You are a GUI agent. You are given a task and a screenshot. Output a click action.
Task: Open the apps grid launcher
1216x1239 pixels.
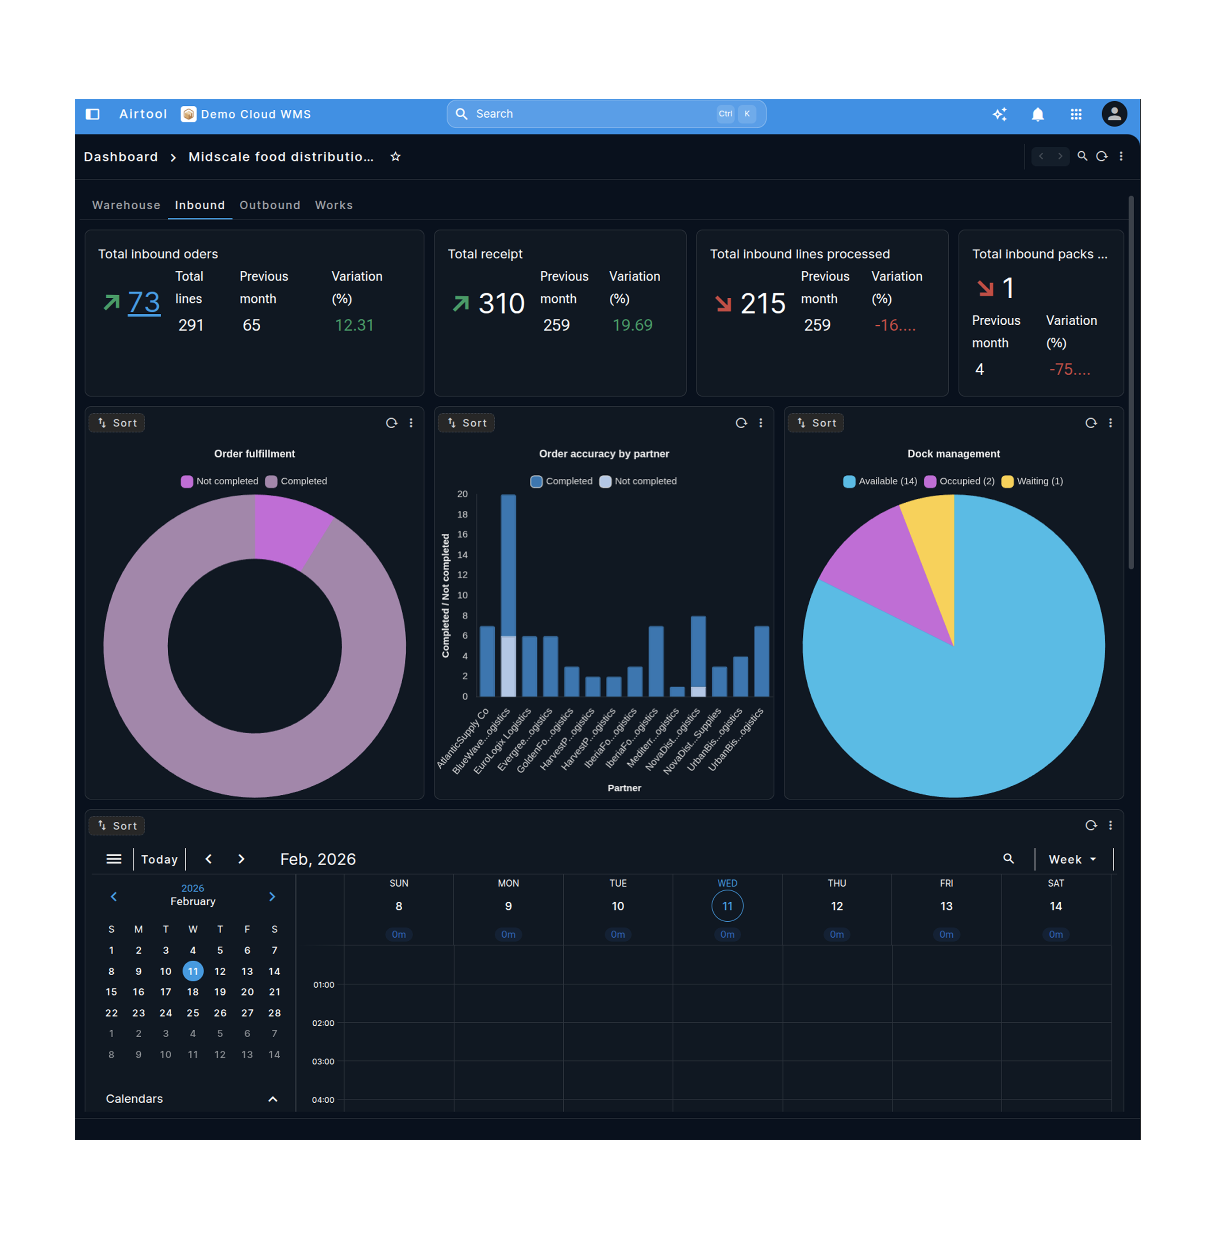point(1076,114)
